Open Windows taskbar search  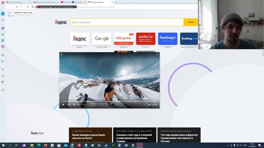(x=10, y=145)
